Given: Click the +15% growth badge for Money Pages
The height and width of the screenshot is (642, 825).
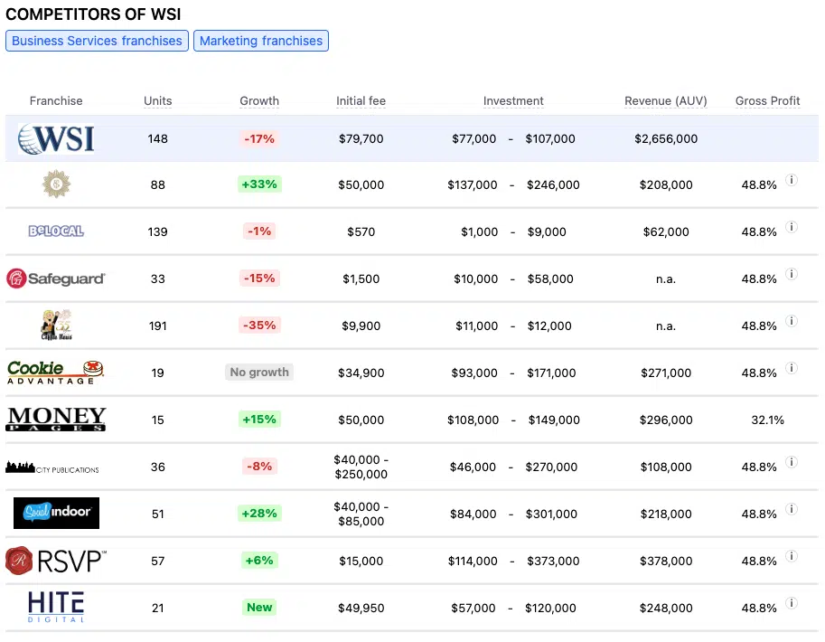Looking at the screenshot, I should point(259,420).
